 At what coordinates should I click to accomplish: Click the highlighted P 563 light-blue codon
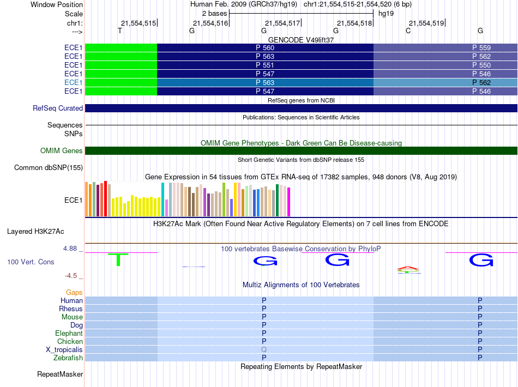[x=265, y=82]
